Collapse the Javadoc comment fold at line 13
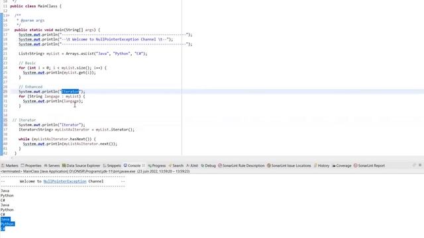Viewport: 424px width, 238px height. tap(9, 15)
